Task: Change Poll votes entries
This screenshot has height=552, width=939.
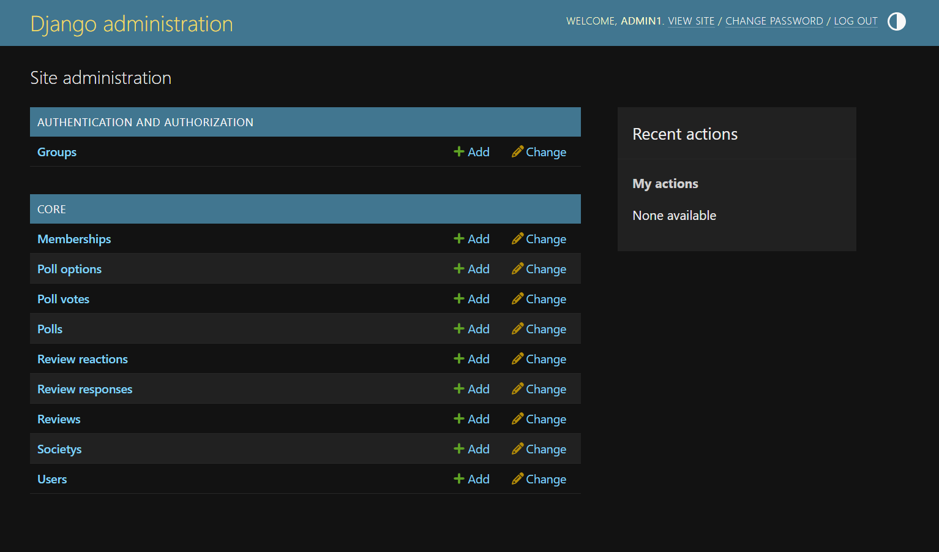Action: pyautogui.click(x=539, y=299)
